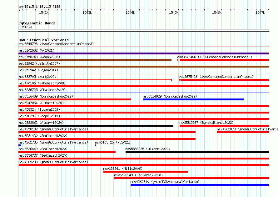Open variant esv32942 (deSmith2007)
The height and width of the screenshot is (197, 278).
[39, 63]
